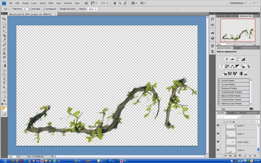Click the layer style fx button
Viewport: 261px width, 163px height.
coord(230,156)
